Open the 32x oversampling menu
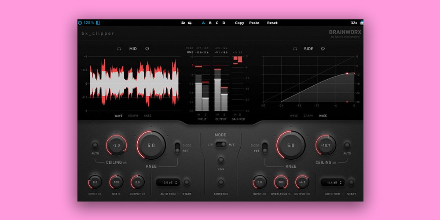The height and width of the screenshot is (220, 440). click(354, 23)
